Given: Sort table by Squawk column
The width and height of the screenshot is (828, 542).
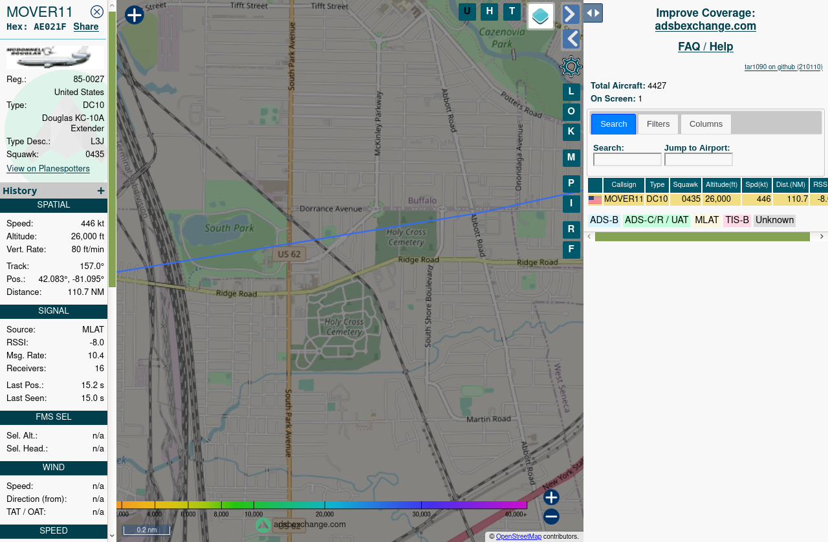Looking at the screenshot, I should click(x=686, y=185).
